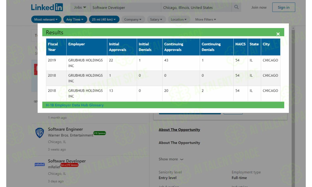Open the Warner Bros. logo thumbnail
Screen dimensions: 312x187
tap(40, 133)
